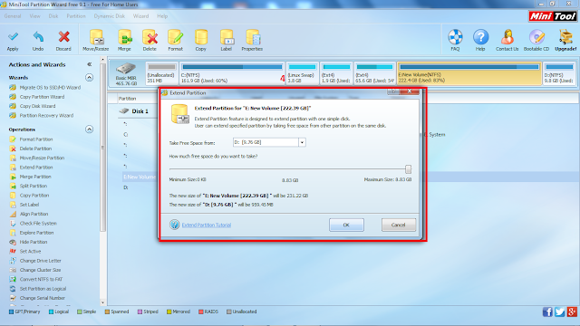Click OK in Extend Partition dialog
Image resolution: width=580 pixels, height=326 pixels.
(x=346, y=225)
